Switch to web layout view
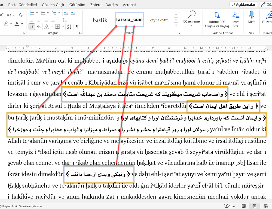The image size is (272, 209). click(265, 206)
